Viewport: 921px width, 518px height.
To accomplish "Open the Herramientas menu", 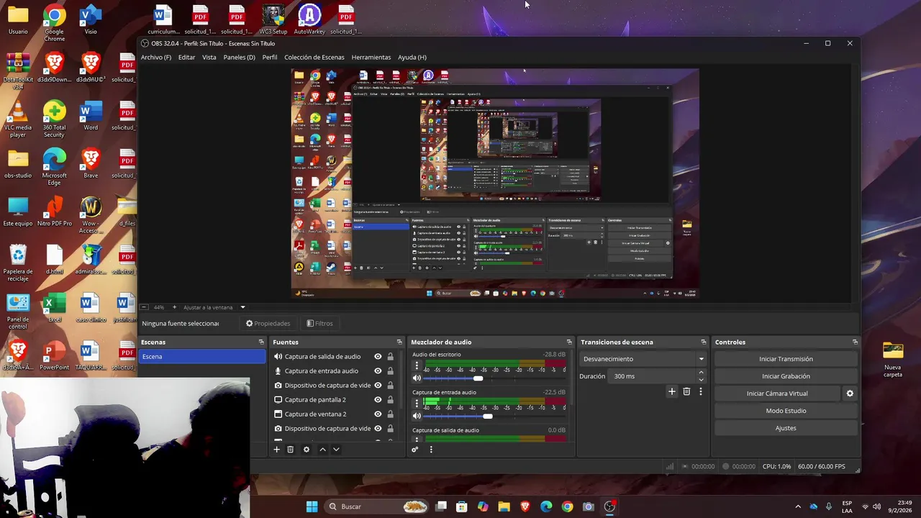I will (371, 57).
